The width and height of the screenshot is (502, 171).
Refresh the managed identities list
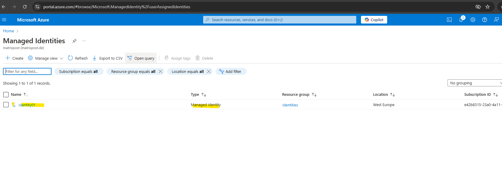click(78, 58)
